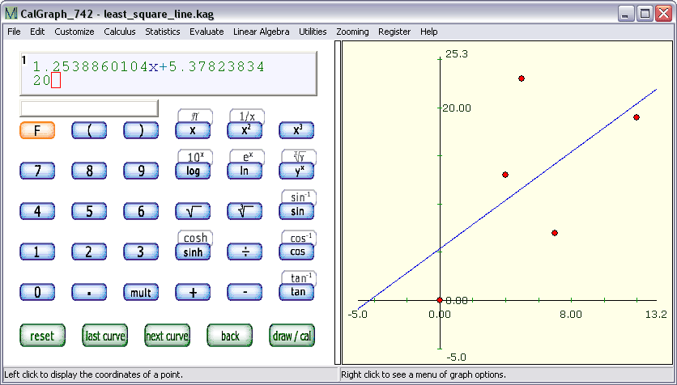
Task: Click the digit 6 key
Action: (x=141, y=211)
